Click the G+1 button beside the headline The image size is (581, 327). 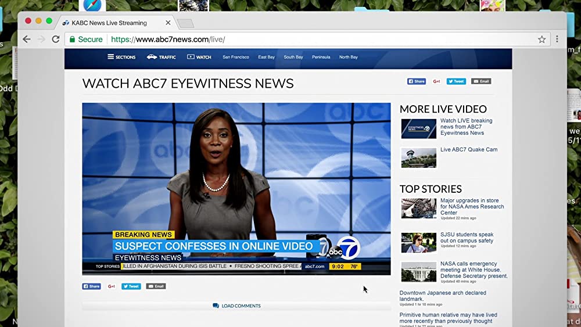click(436, 81)
